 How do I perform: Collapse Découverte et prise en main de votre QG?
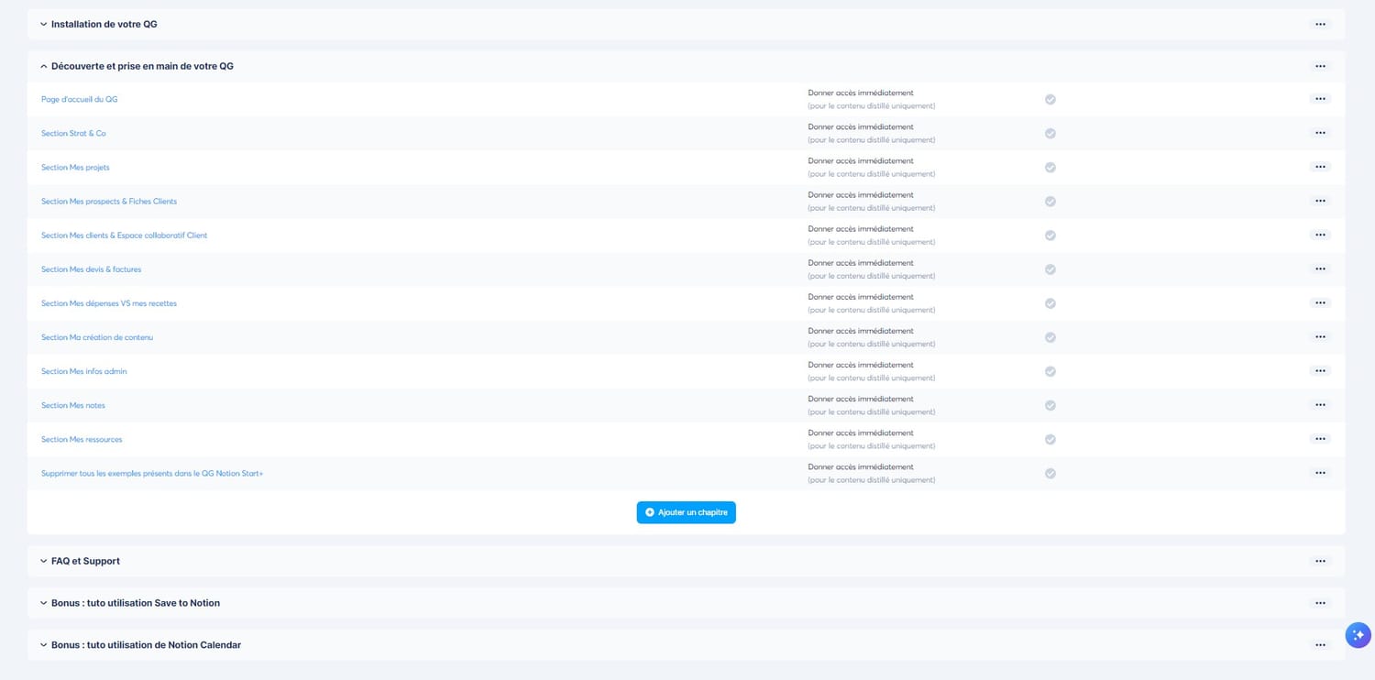pos(43,66)
